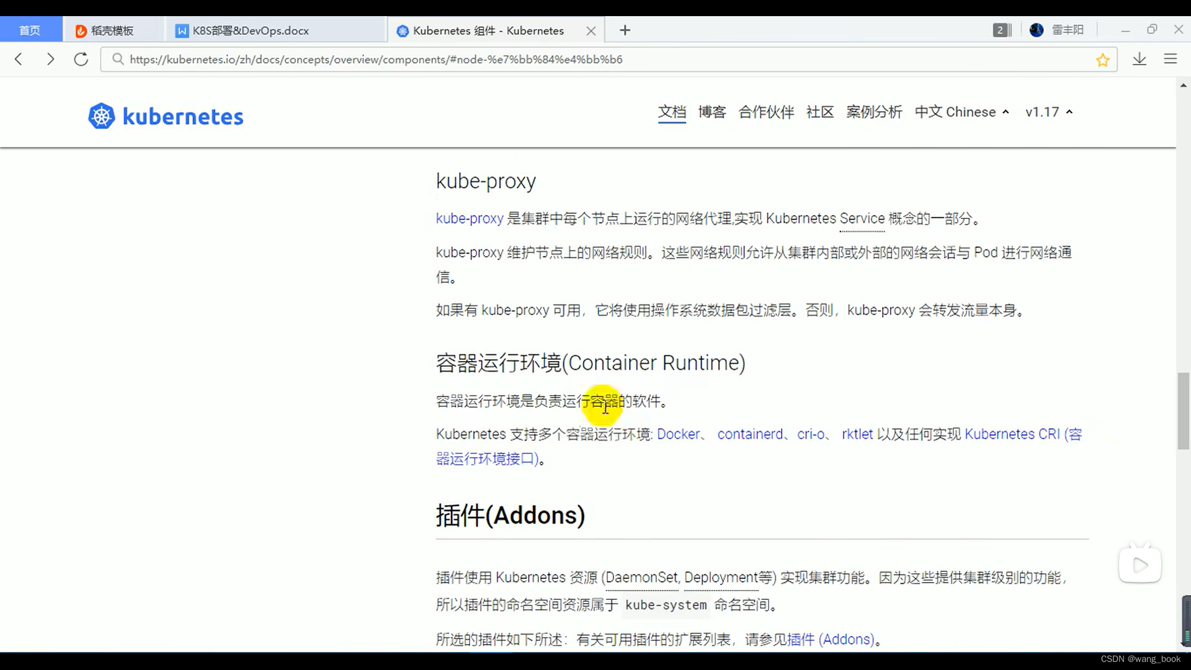Expand the 中文 Chinese language dropdown
Image resolution: width=1191 pixels, height=670 pixels.
click(x=962, y=112)
